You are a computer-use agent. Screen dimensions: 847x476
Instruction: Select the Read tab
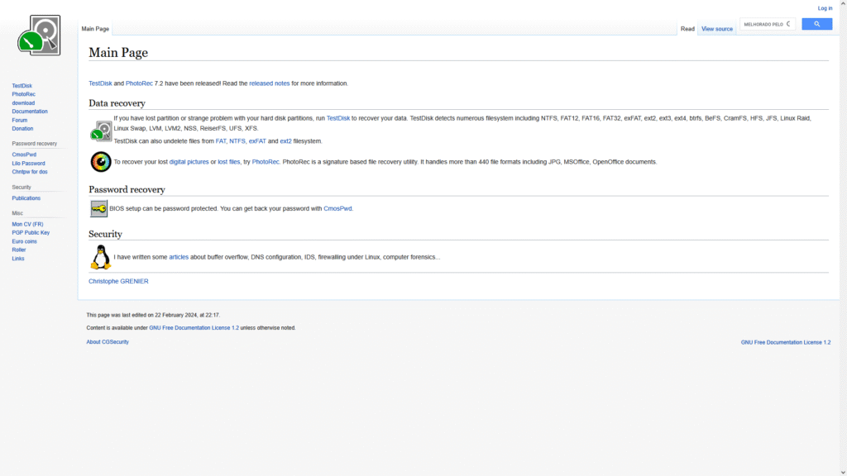[687, 29]
